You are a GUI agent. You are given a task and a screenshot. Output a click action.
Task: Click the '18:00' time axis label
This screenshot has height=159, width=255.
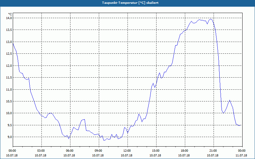click(184, 151)
